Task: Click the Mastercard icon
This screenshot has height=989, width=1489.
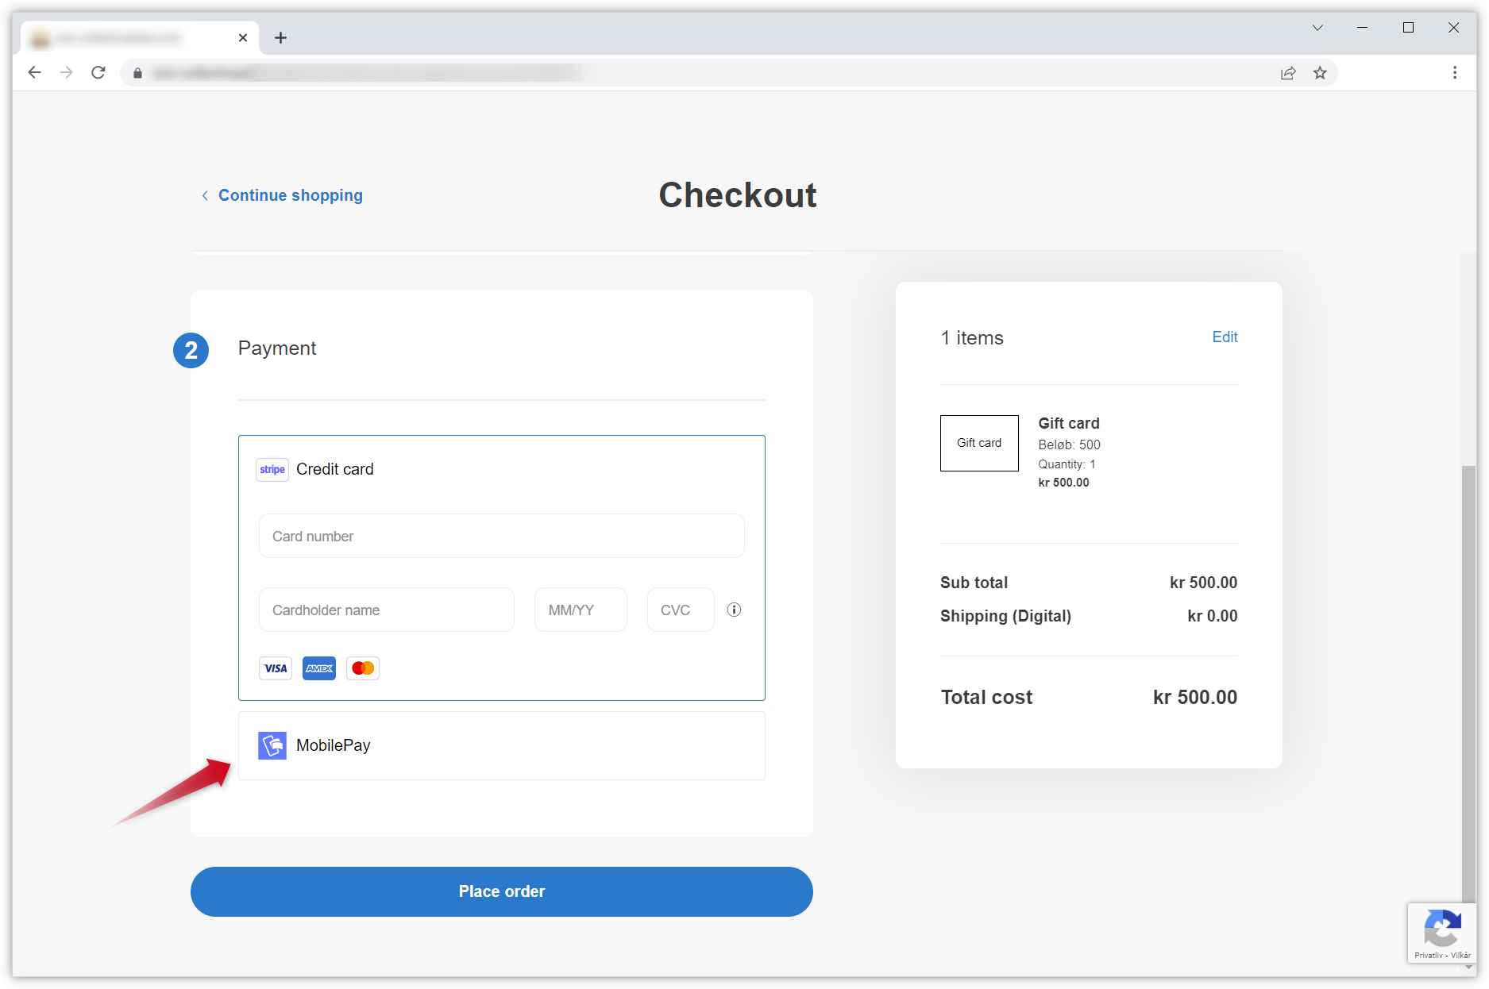Action: (x=362, y=668)
